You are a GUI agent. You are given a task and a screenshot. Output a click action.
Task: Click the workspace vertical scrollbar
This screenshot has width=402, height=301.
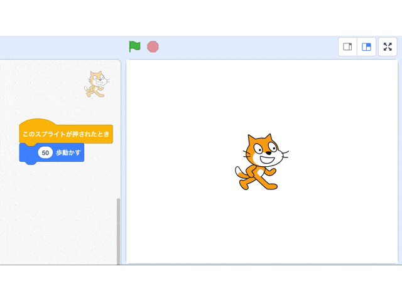pyautogui.click(x=118, y=231)
